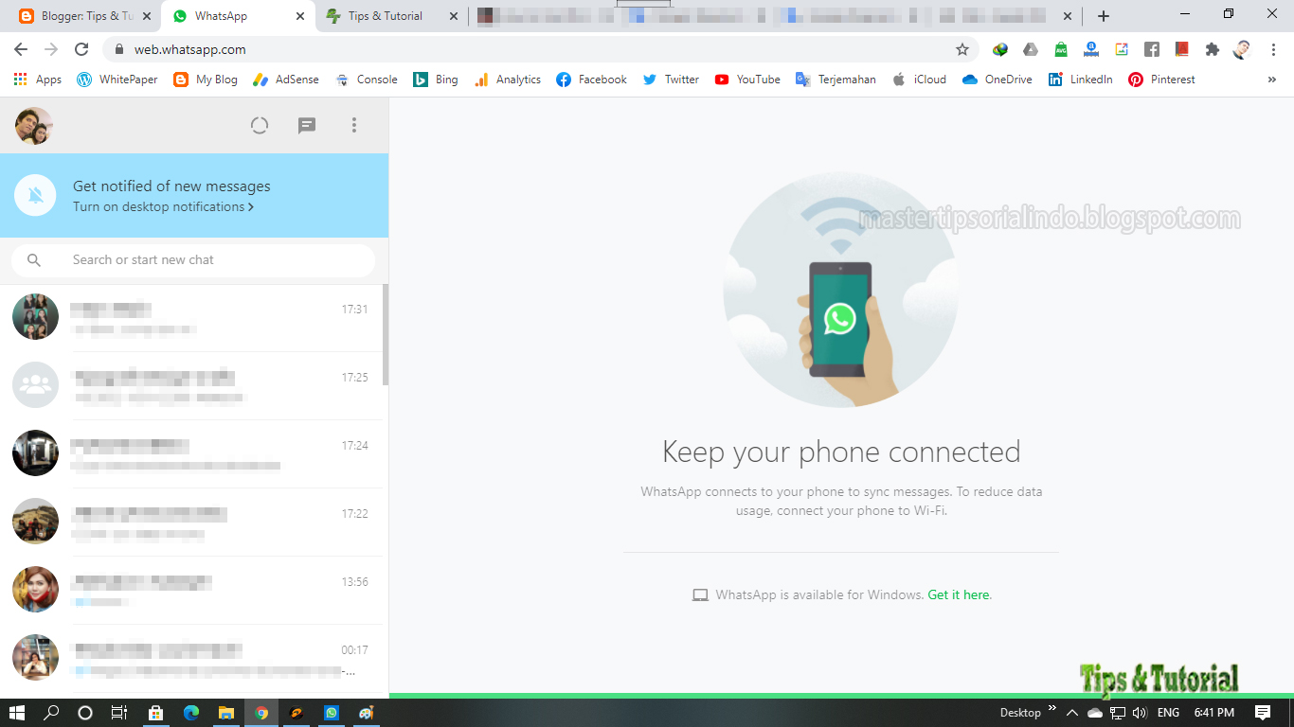The height and width of the screenshot is (727, 1294).
Task: Click the volume speaker tray icon
Action: pos(1140,713)
